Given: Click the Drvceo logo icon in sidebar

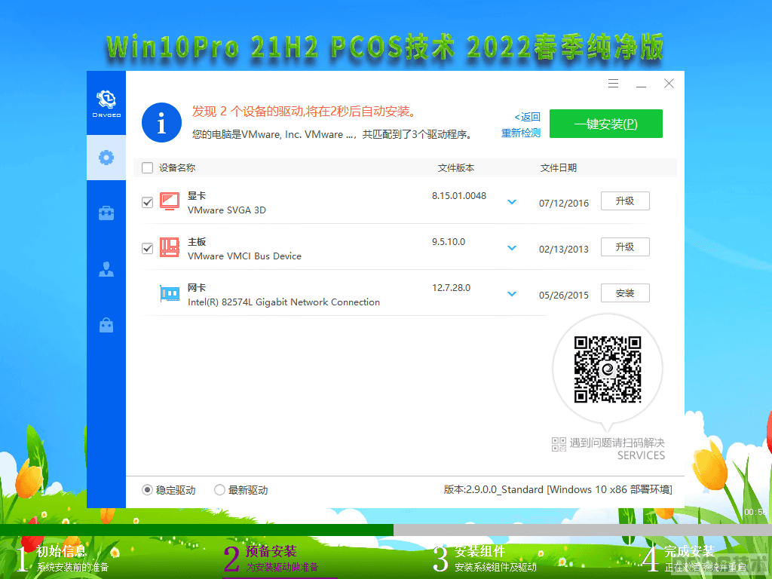Looking at the screenshot, I should (x=106, y=103).
